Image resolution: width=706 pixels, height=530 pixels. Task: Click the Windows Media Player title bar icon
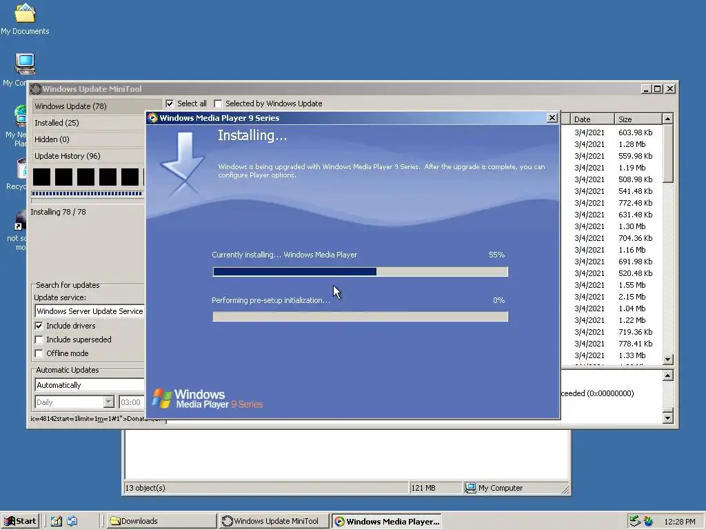[x=152, y=118]
